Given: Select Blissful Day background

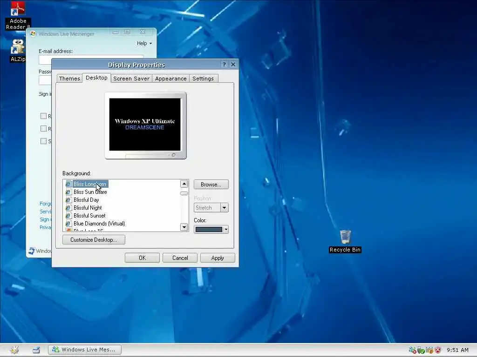Looking at the screenshot, I should pos(86,200).
